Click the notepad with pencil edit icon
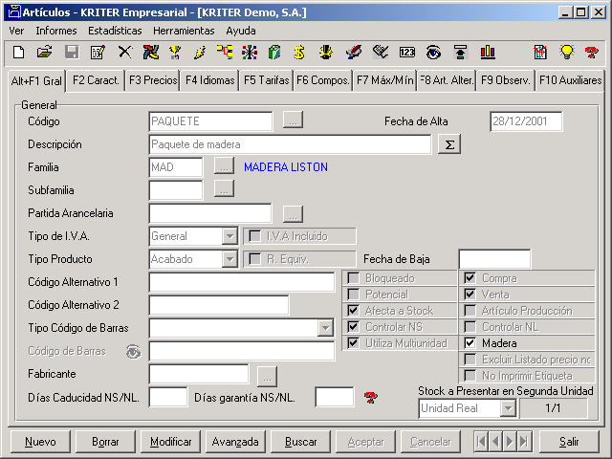The height and width of the screenshot is (459, 612). [98, 52]
